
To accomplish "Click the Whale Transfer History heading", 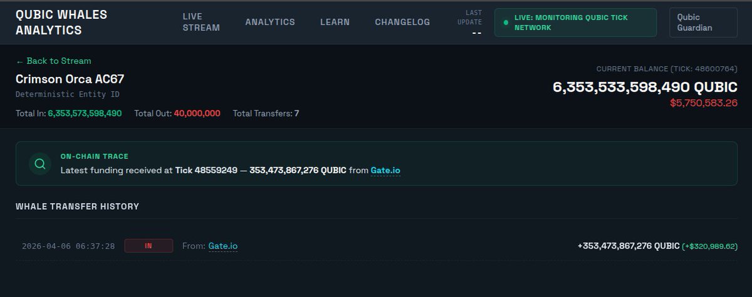I will click(x=77, y=206).
